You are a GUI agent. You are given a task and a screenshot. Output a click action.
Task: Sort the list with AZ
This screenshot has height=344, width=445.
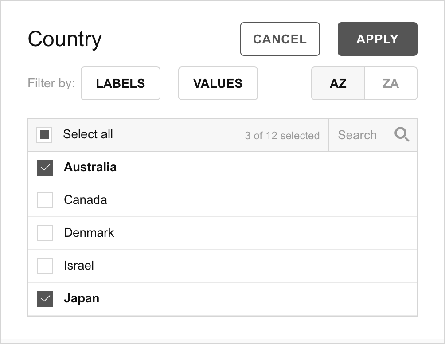338,83
